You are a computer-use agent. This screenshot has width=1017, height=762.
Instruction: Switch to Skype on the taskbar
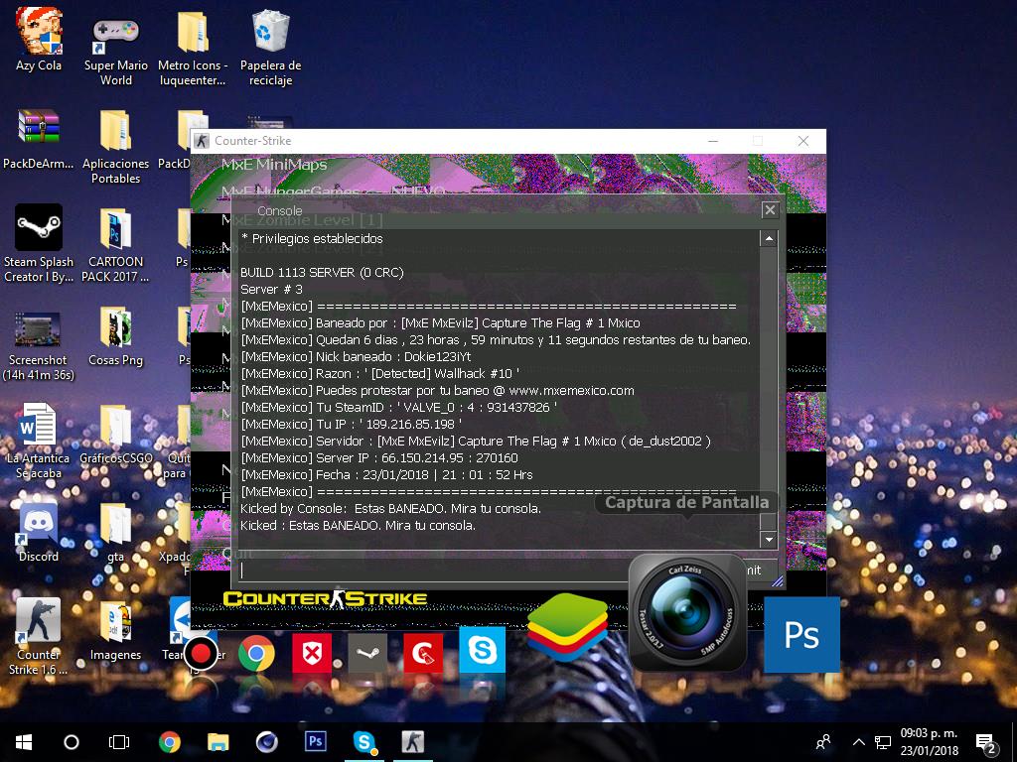tap(363, 742)
